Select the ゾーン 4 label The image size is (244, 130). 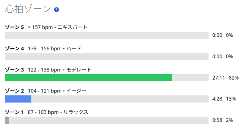(14, 49)
